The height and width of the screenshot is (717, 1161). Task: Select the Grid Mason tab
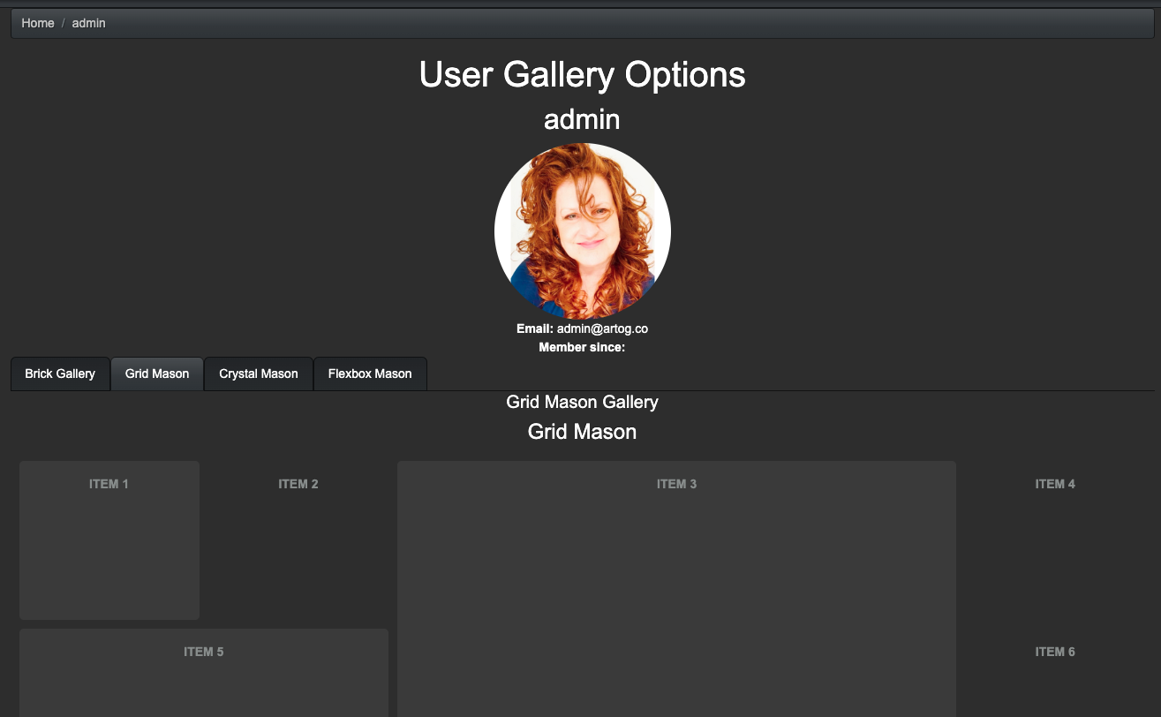coord(157,374)
